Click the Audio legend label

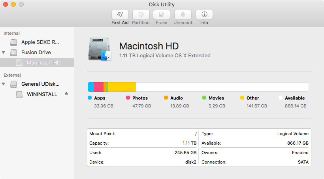tap(177, 98)
